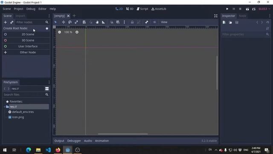
Task: Click the list-select nodes tool icon
Action: pos(84,22)
